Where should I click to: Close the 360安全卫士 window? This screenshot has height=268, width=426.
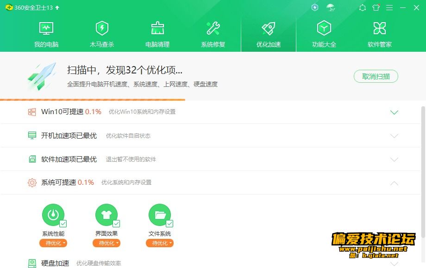click(416, 7)
